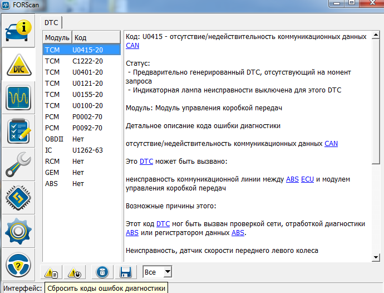The image size is (384, 293).
Task: Open the DTC section in sidebar
Action: click(19, 65)
